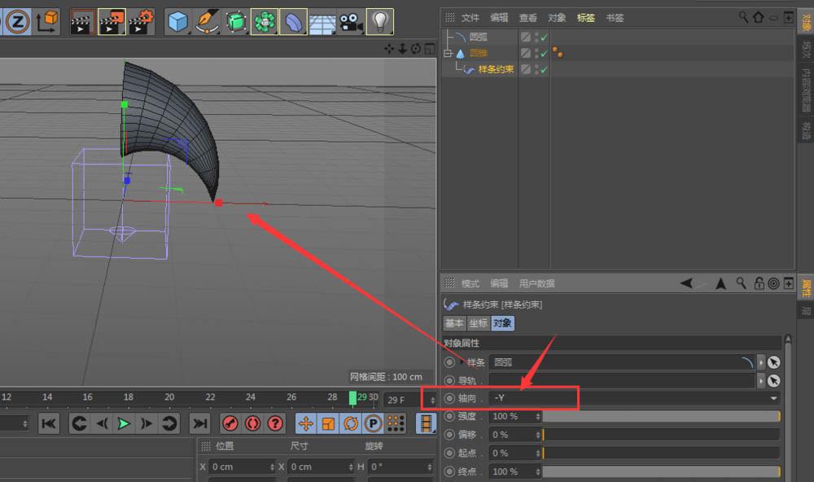Click the Floor object toolbar icon
The height and width of the screenshot is (482, 814).
(322, 21)
